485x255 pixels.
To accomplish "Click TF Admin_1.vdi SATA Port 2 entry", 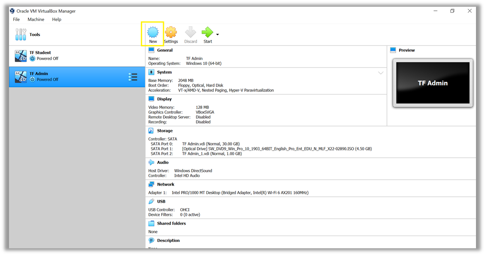I will coord(212,154).
